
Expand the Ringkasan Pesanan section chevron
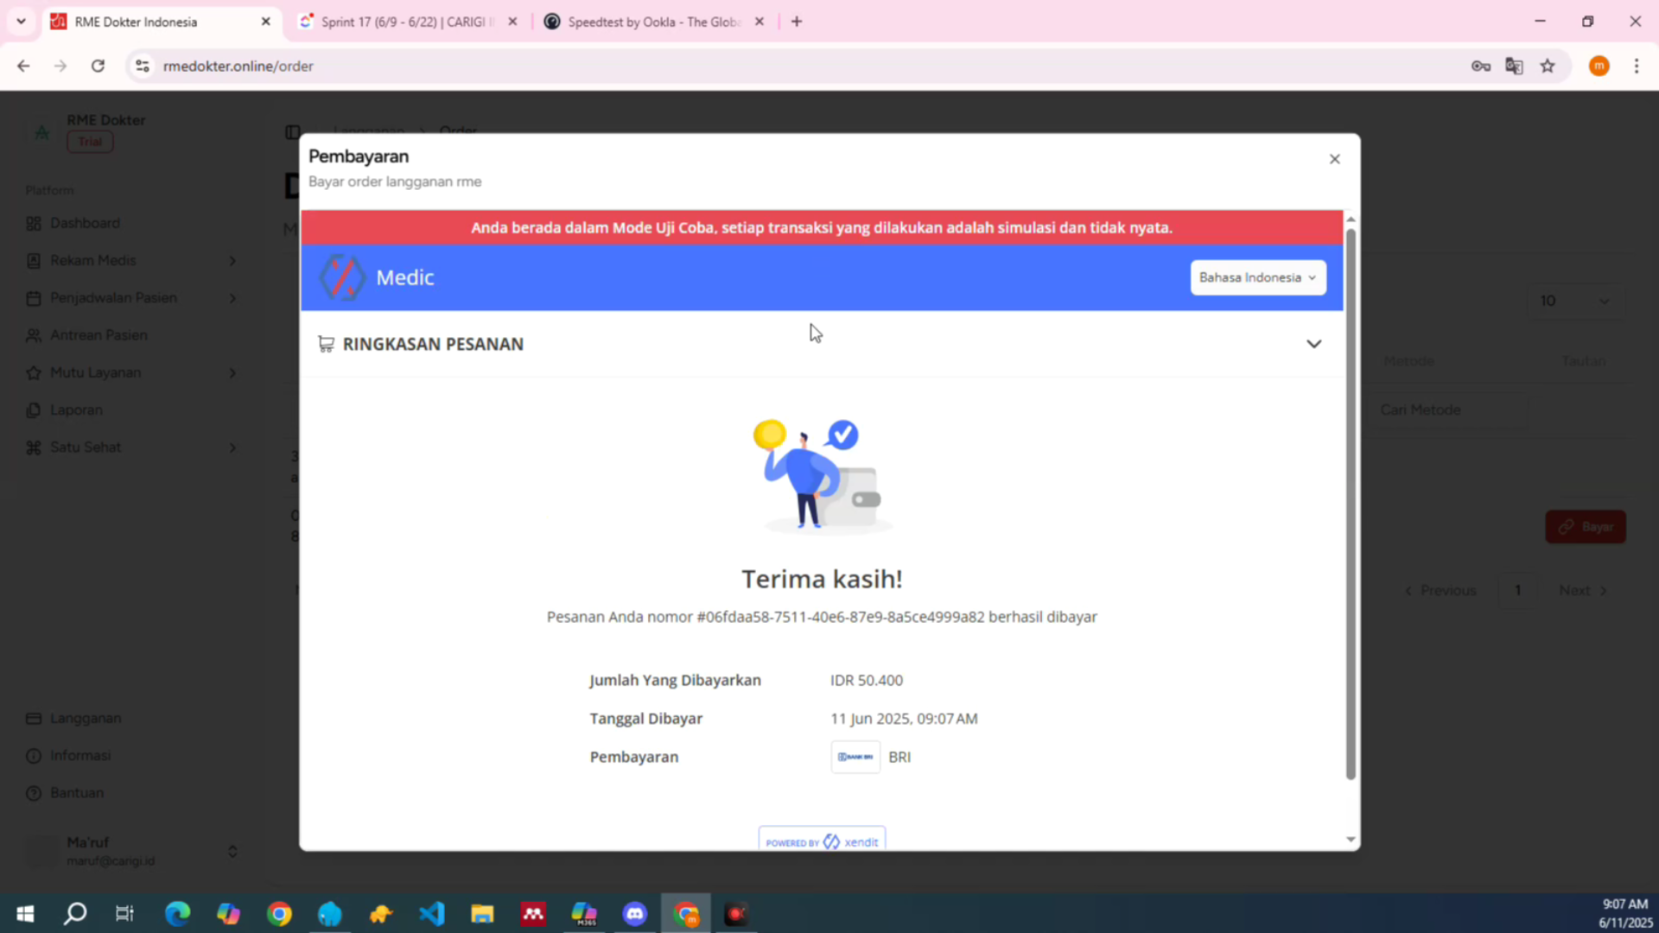pyautogui.click(x=1313, y=344)
